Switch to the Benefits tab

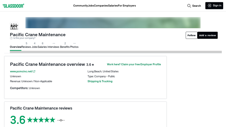click(65, 45)
